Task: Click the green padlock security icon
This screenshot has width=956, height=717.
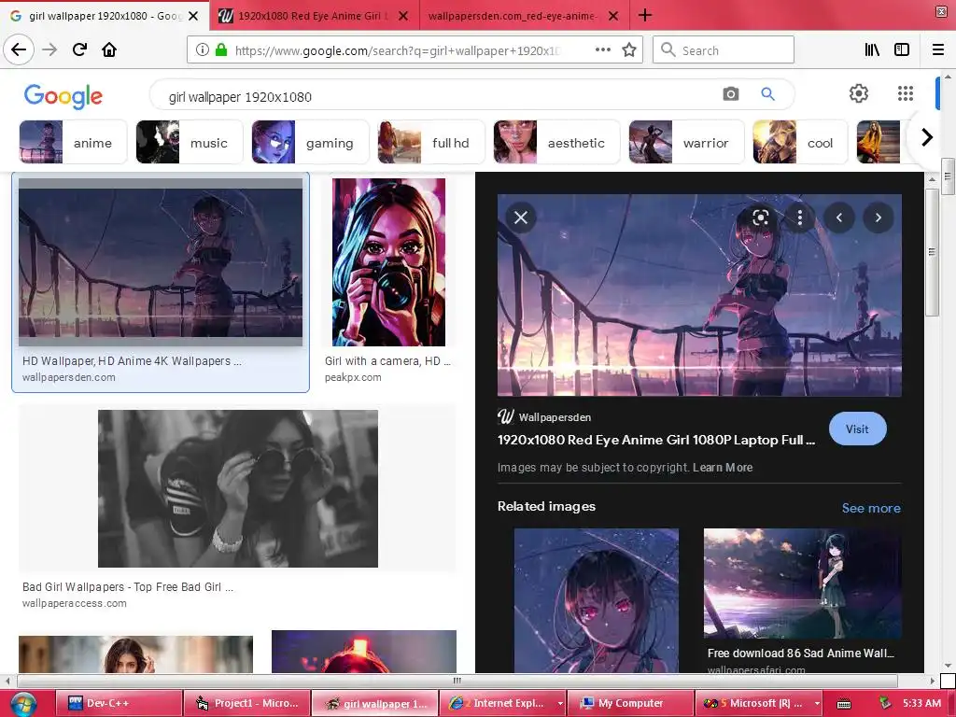Action: click(221, 50)
